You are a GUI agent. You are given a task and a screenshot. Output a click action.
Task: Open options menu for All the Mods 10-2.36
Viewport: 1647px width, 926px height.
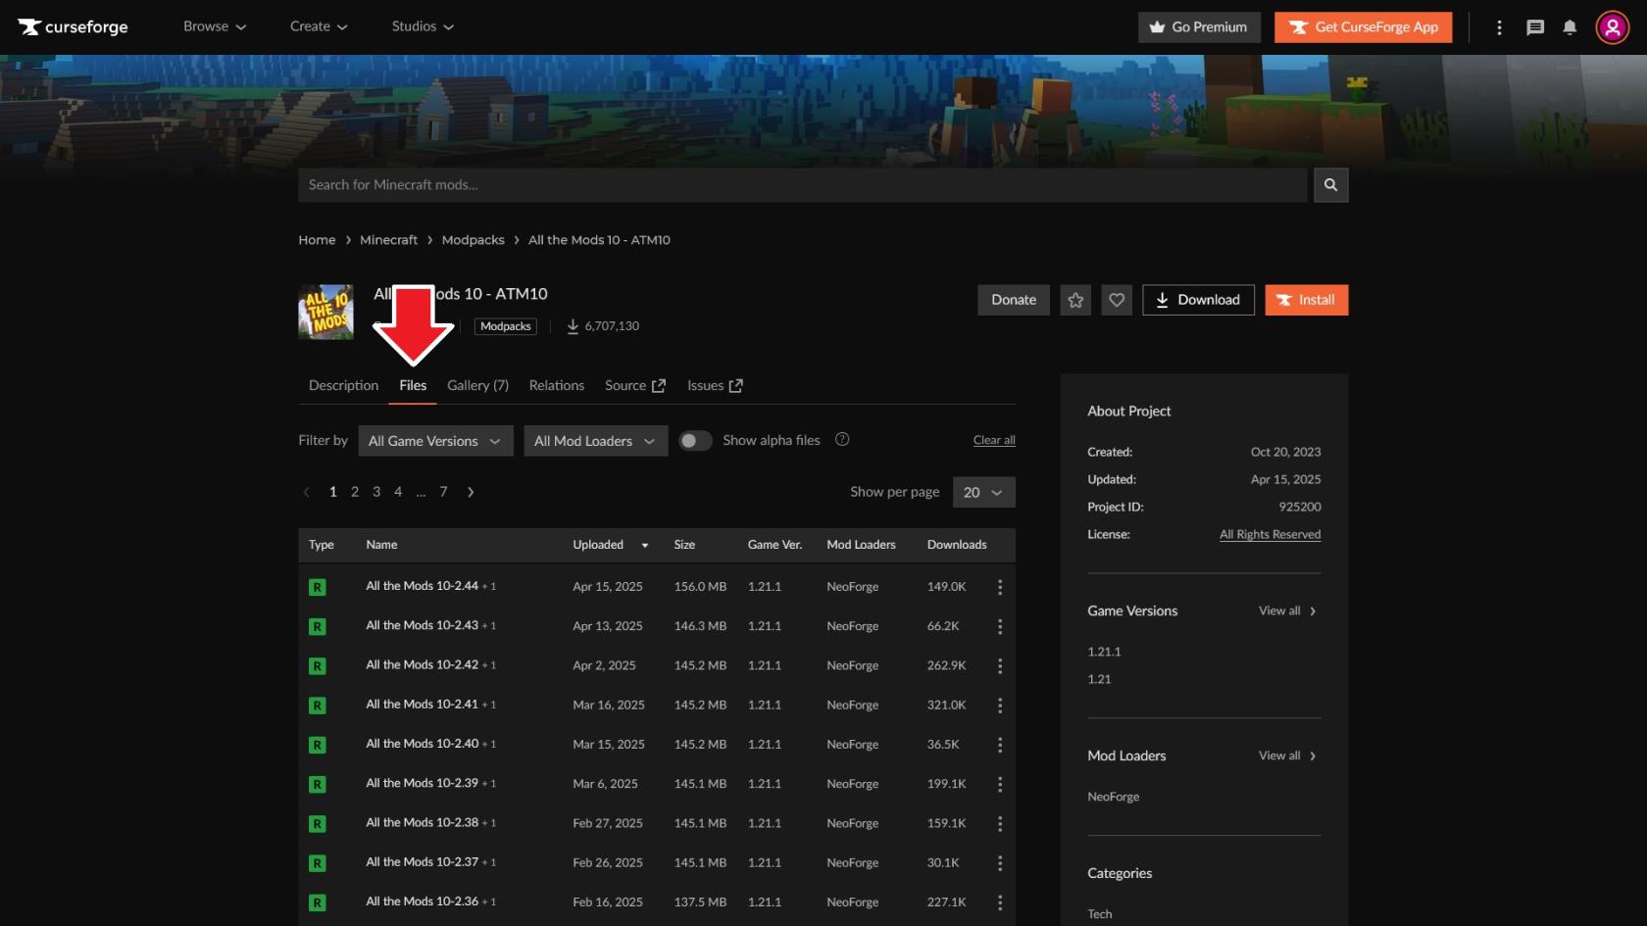pos(1000,902)
